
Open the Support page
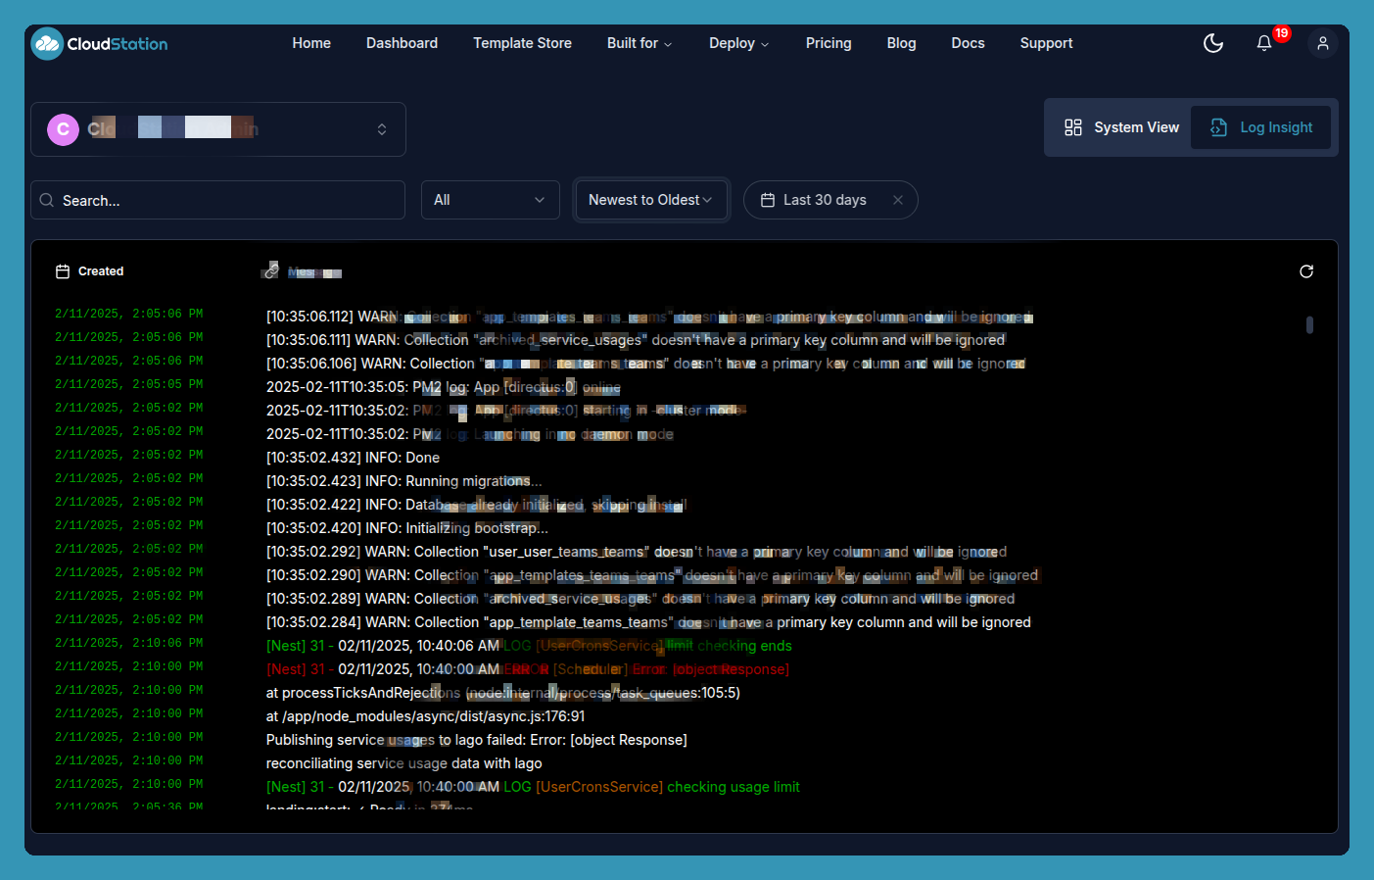pos(1046,43)
